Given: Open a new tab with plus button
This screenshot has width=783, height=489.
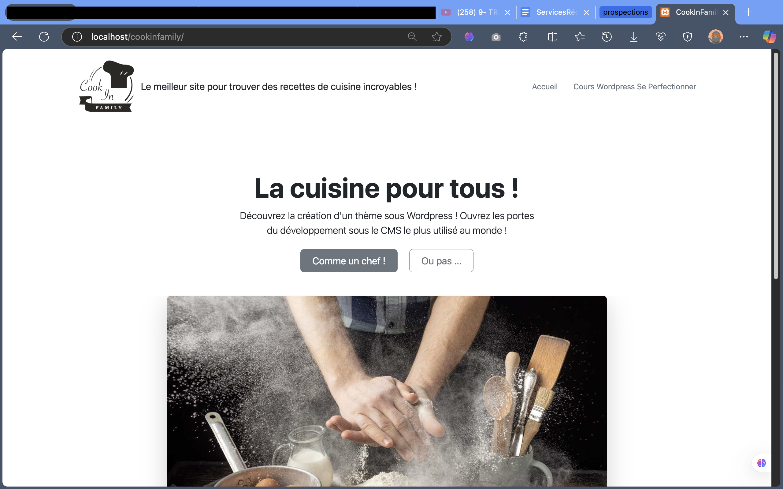Looking at the screenshot, I should [x=748, y=12].
